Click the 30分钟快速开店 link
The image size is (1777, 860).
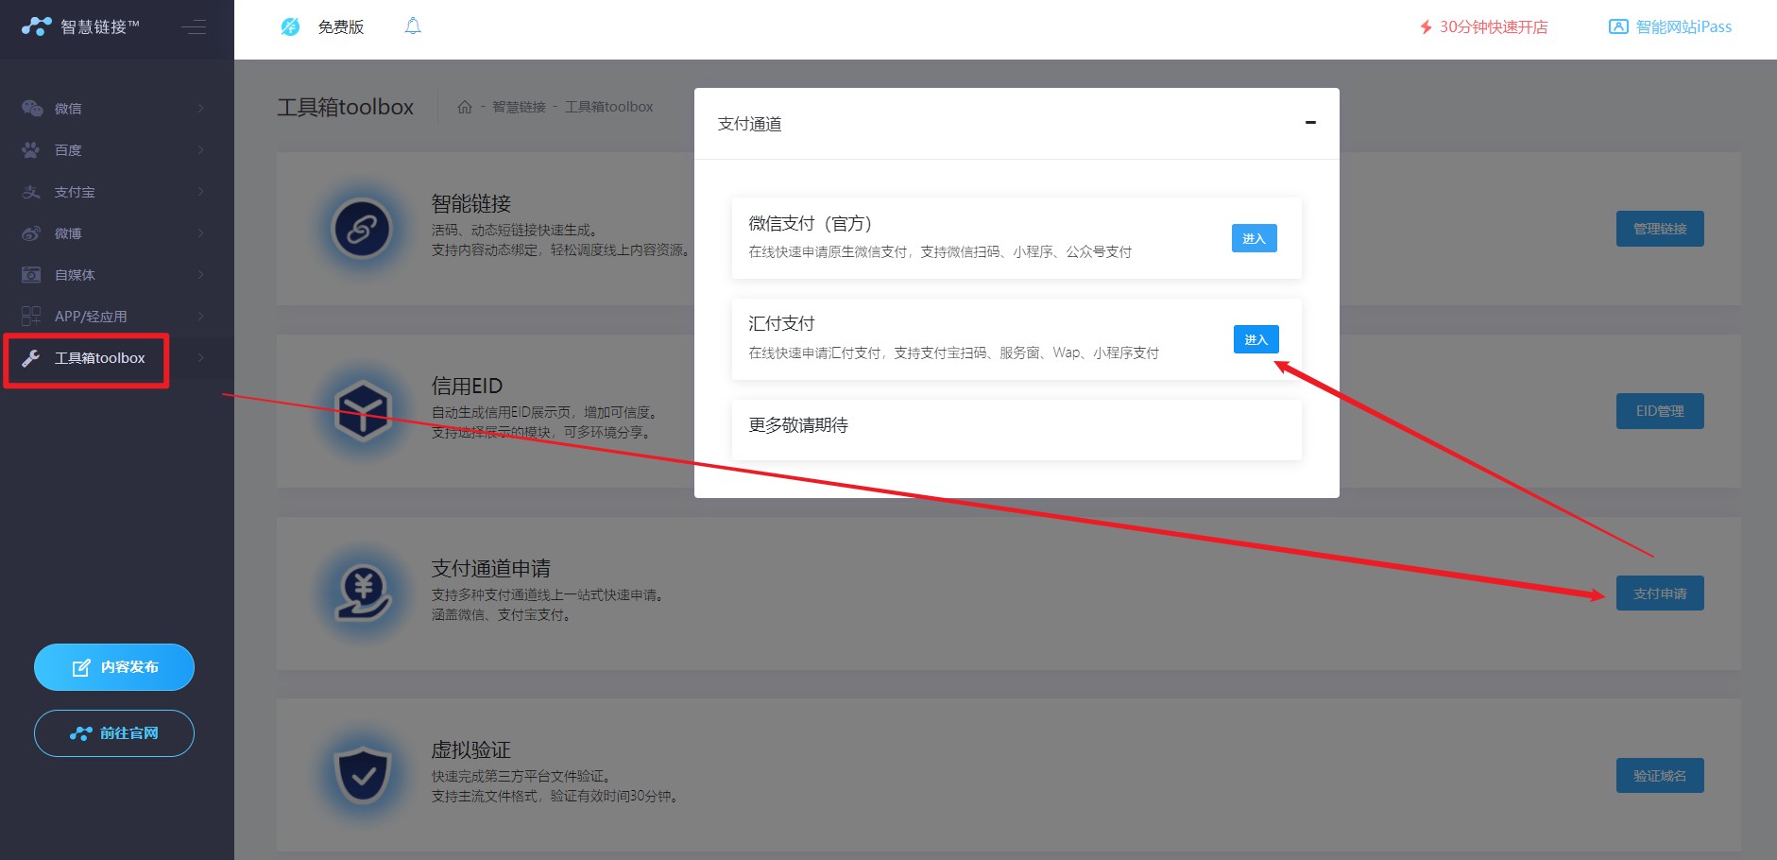(1493, 27)
